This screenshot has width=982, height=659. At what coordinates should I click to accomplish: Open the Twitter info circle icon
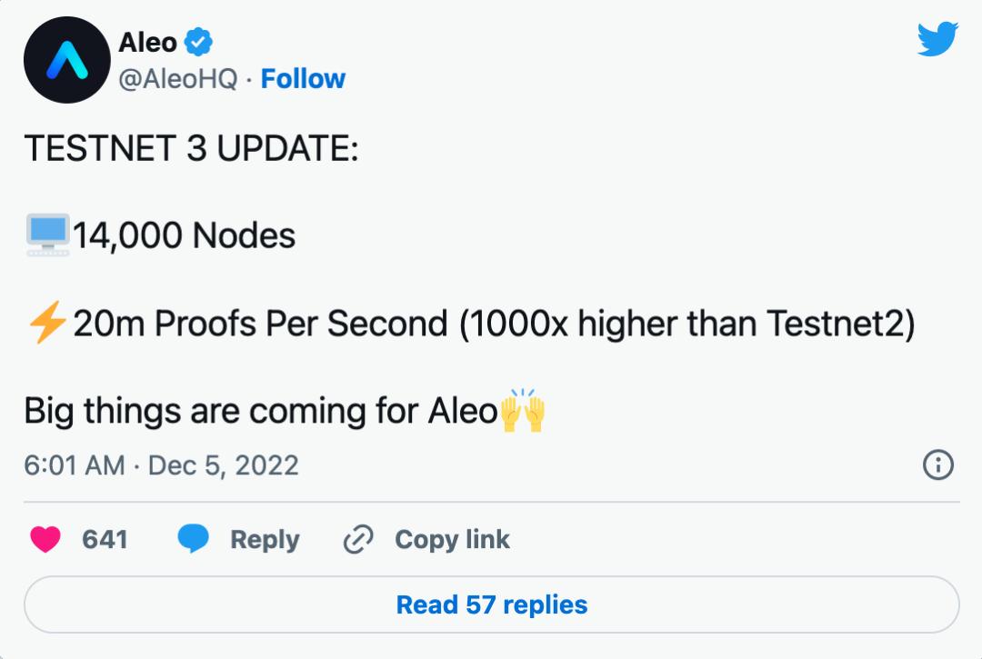pos(937,465)
